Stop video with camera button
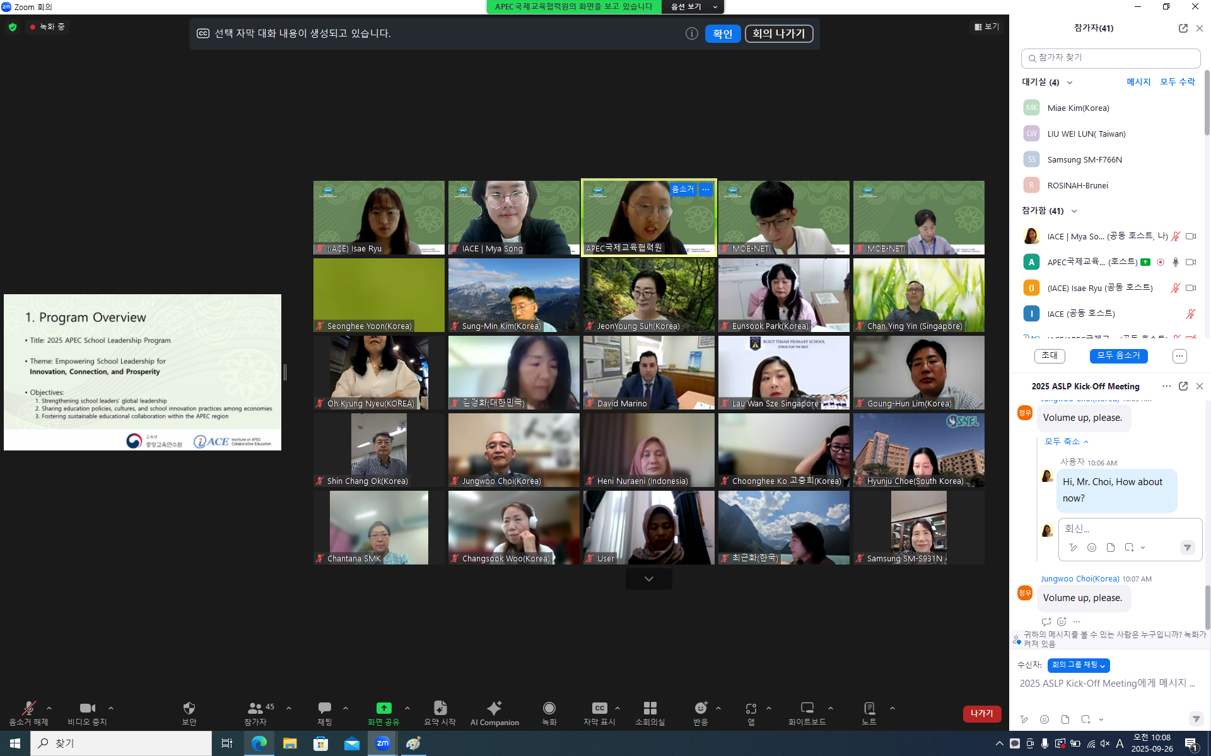 click(x=87, y=708)
